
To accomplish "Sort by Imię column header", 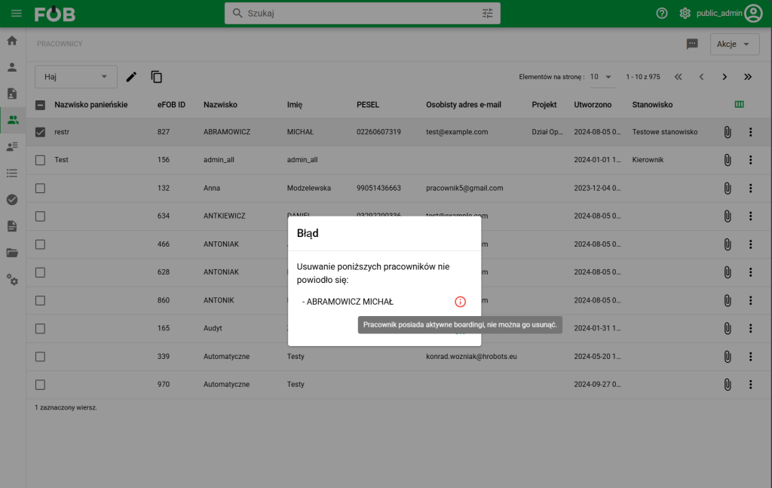I will [x=295, y=104].
